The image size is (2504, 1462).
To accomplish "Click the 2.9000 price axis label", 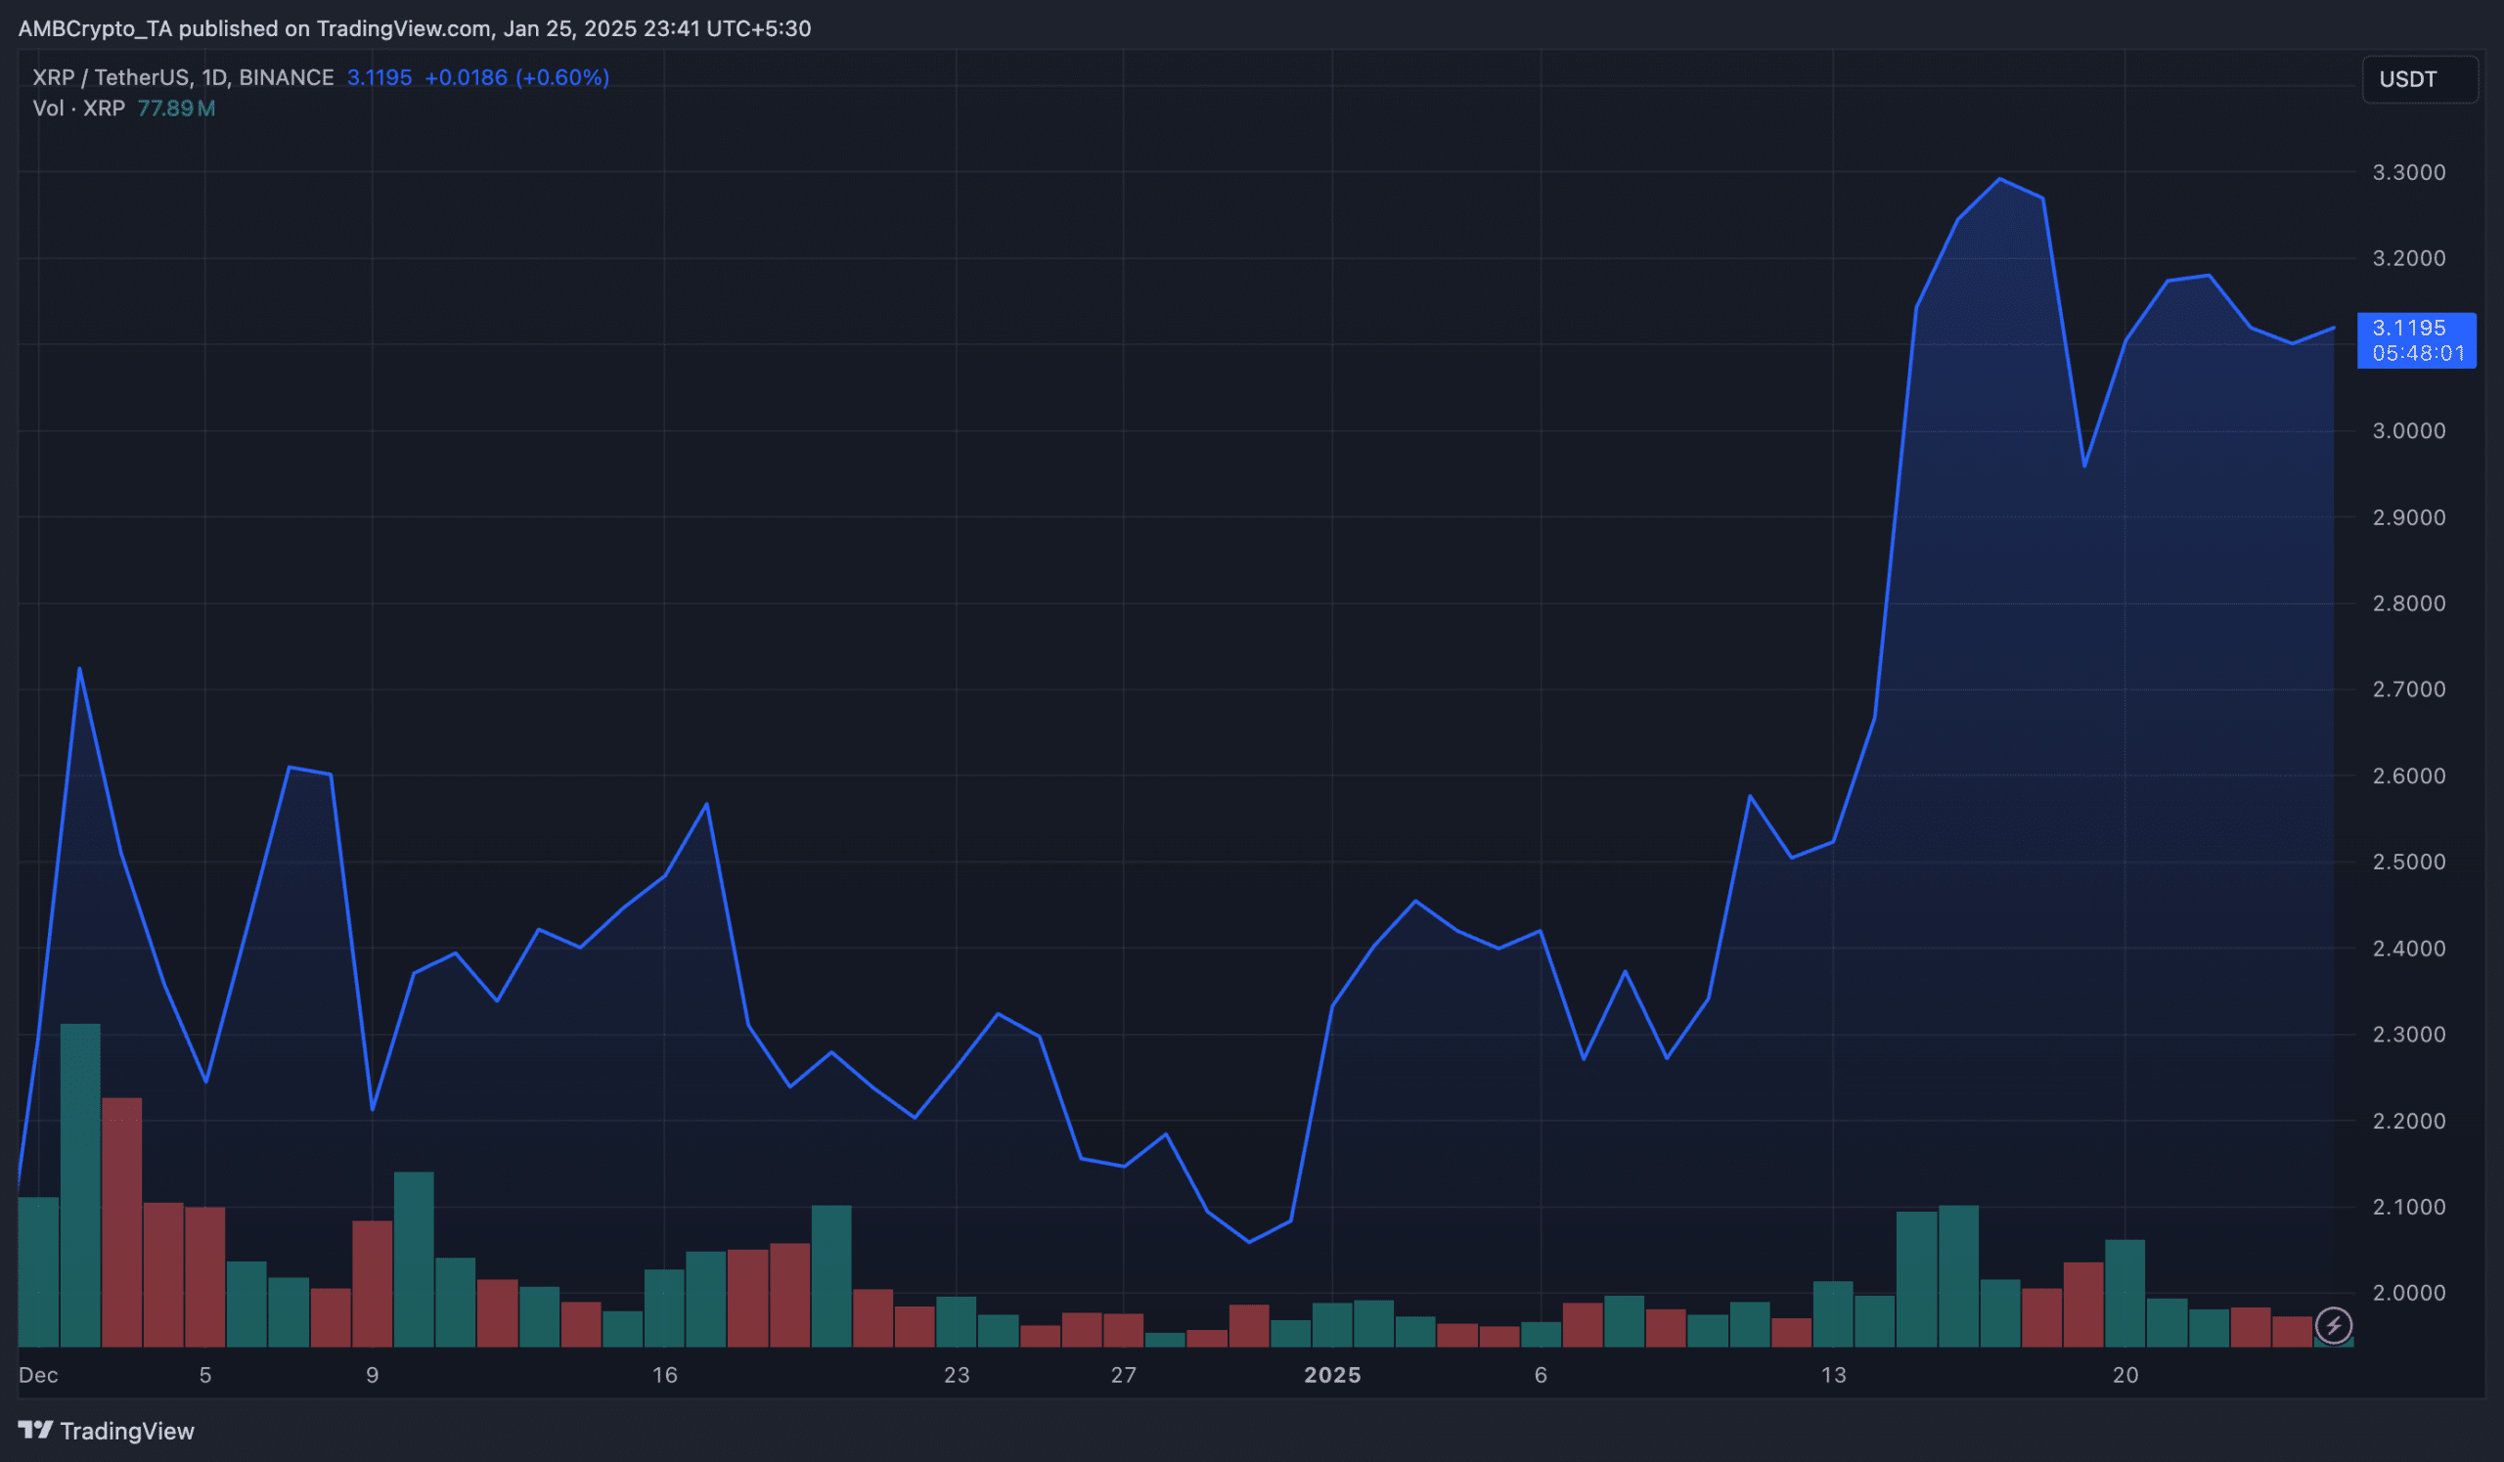I will point(2408,517).
